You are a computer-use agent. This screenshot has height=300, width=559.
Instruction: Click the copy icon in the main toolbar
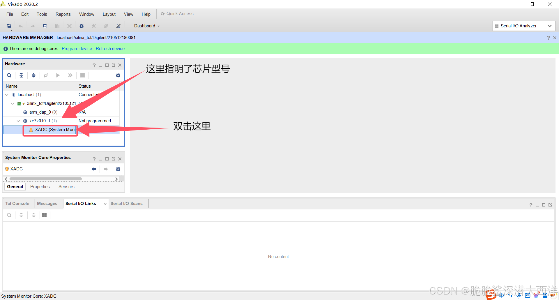(45, 26)
